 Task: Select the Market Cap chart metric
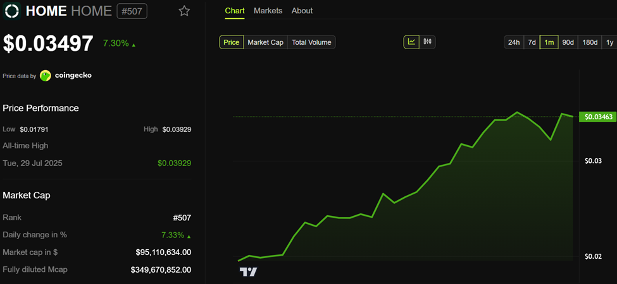pyautogui.click(x=266, y=42)
